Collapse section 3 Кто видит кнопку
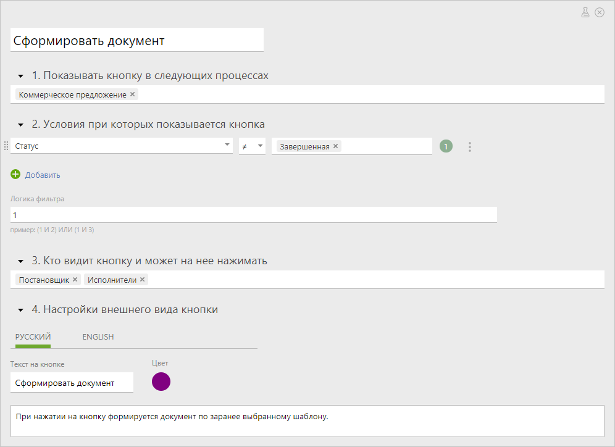Viewport: 615px width, 447px height. coord(21,261)
